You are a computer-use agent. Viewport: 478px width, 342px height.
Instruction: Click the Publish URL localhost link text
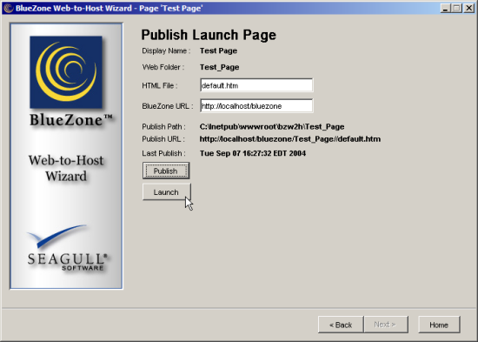[290, 139]
